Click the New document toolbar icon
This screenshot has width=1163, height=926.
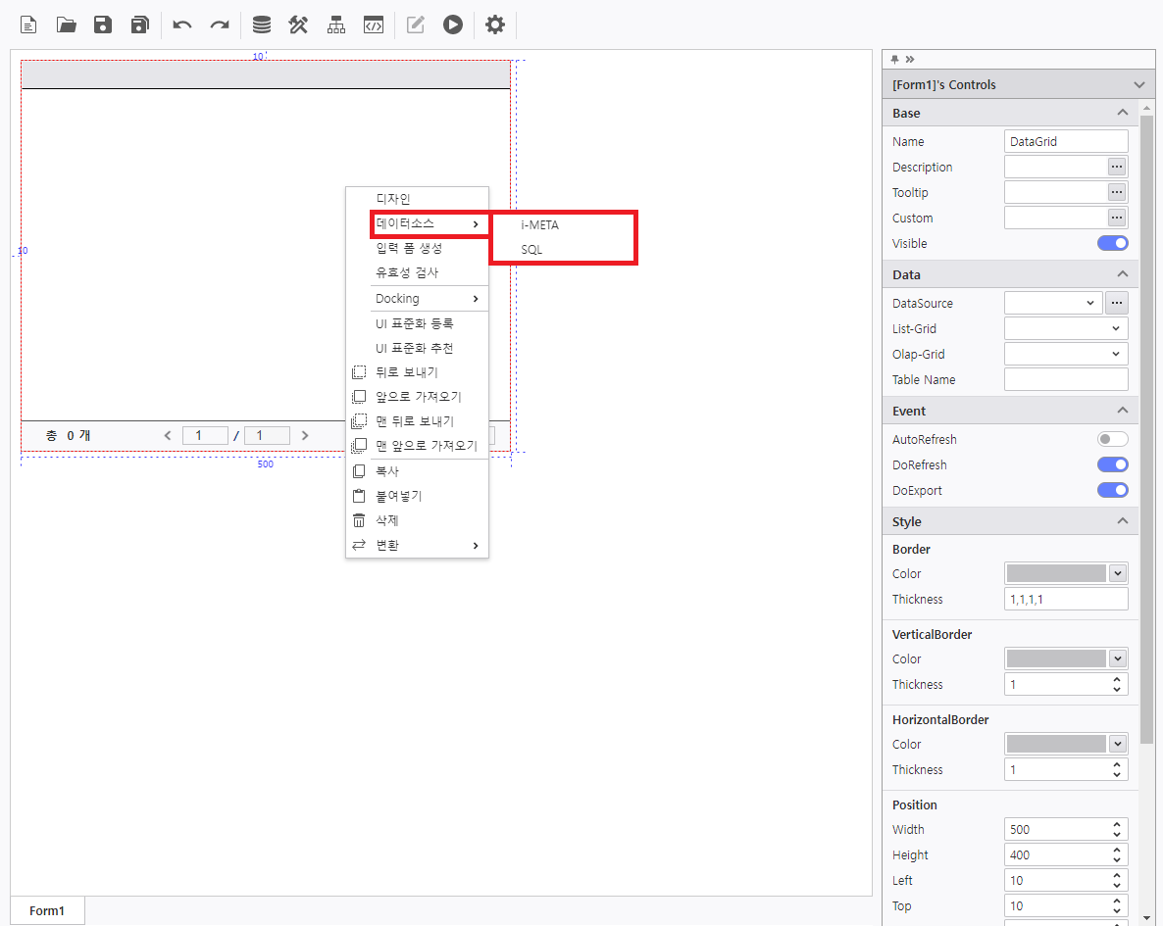pos(29,24)
